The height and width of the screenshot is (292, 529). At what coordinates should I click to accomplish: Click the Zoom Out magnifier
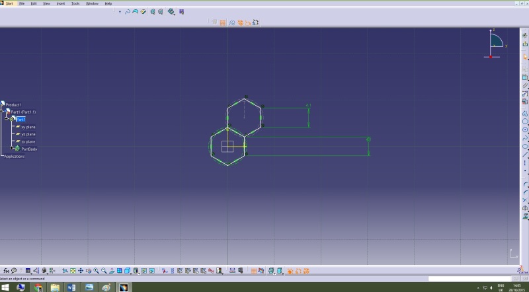(104, 271)
